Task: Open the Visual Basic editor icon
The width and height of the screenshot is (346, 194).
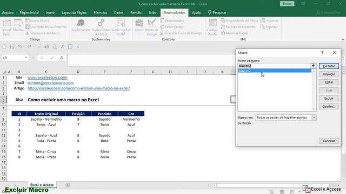Action: click(x=6, y=27)
